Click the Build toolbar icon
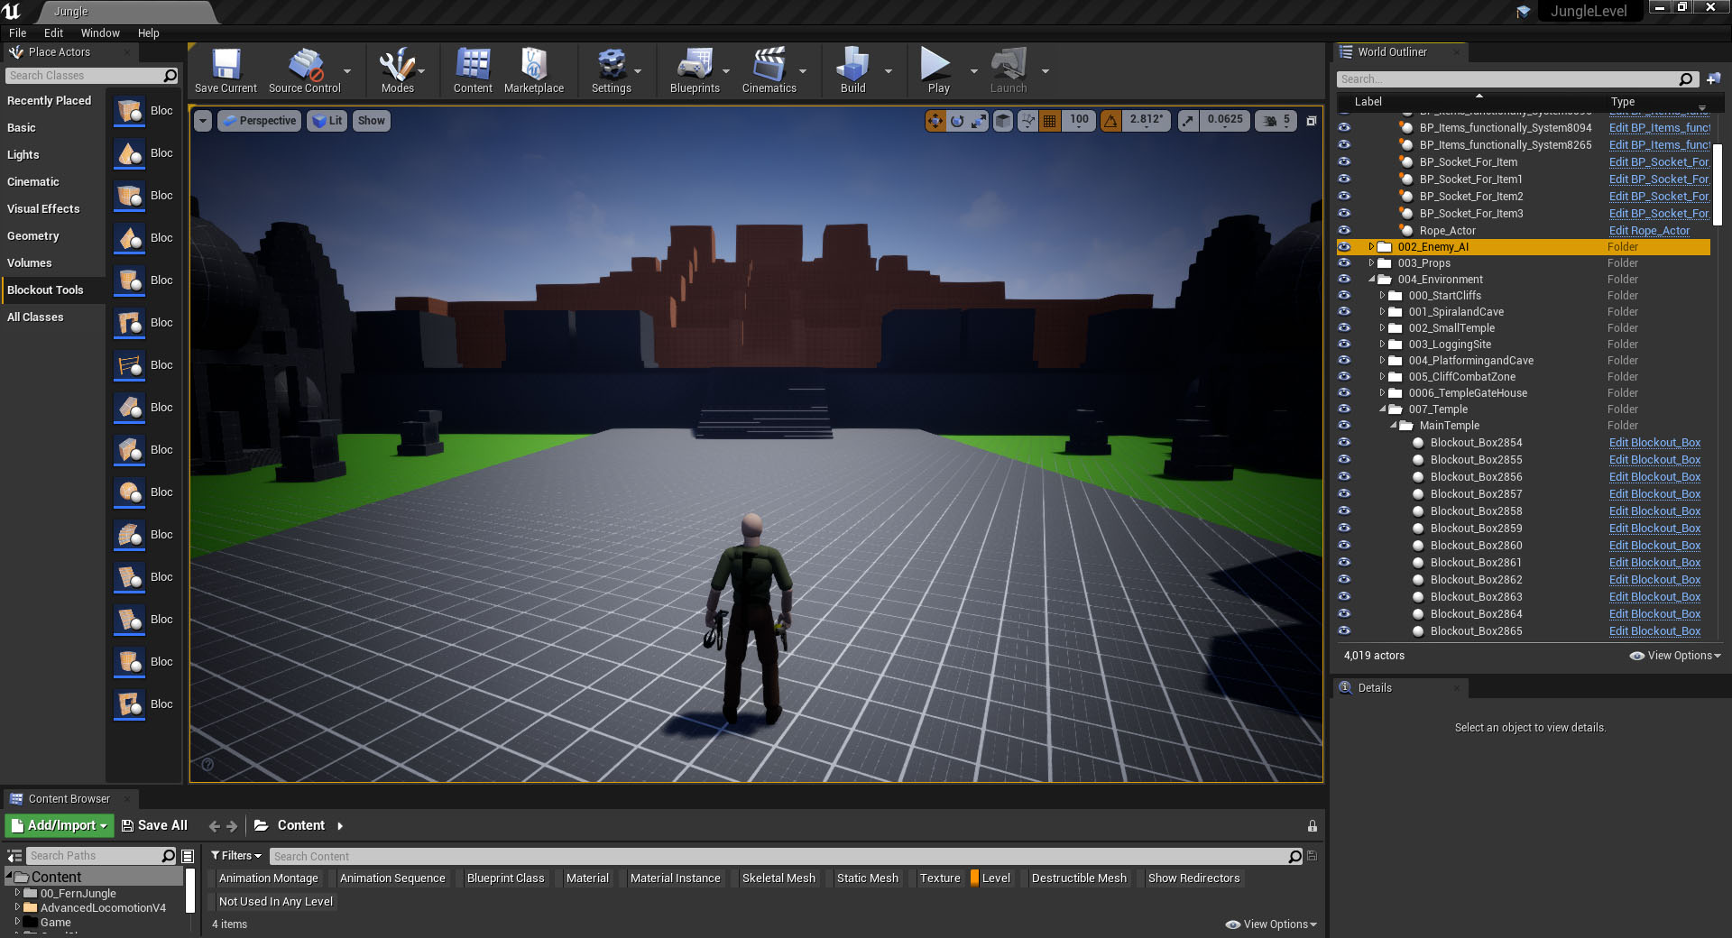The width and height of the screenshot is (1732, 938). 852,67
